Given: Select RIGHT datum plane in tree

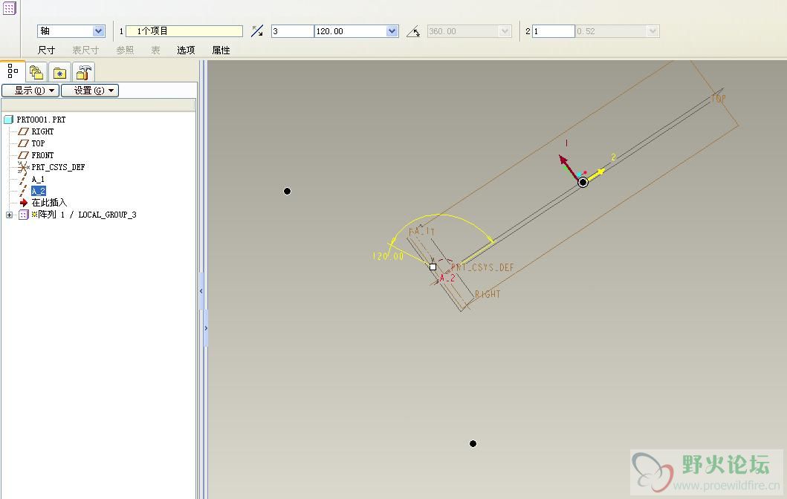Looking at the screenshot, I should [x=42, y=131].
